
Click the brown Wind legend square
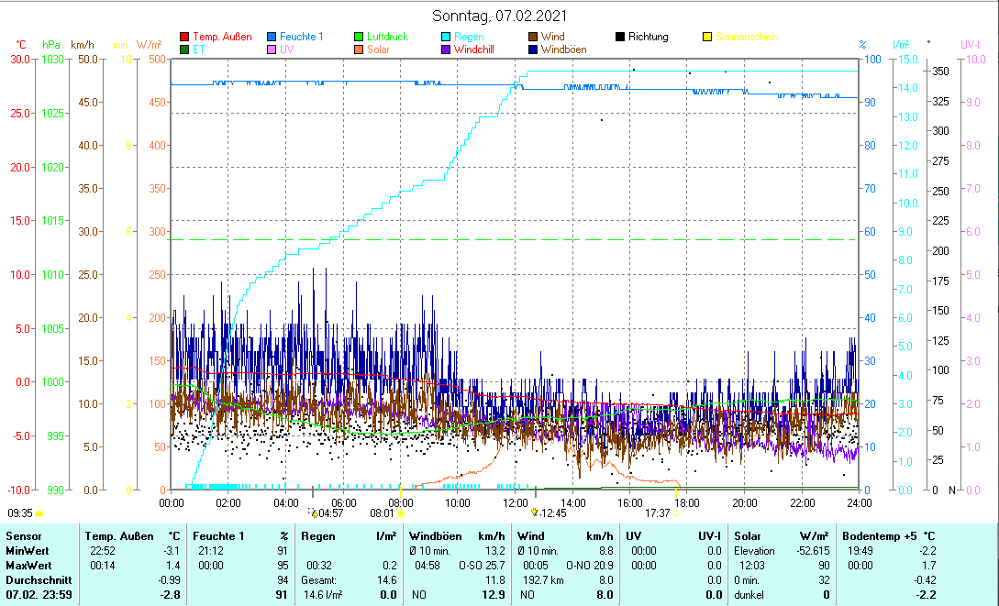[x=534, y=37]
